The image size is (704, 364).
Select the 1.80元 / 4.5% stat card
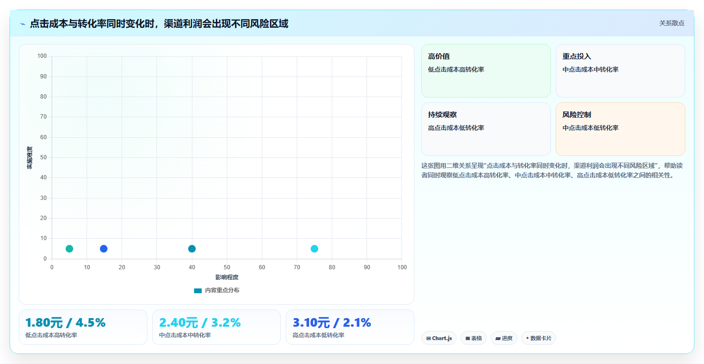[83, 327]
